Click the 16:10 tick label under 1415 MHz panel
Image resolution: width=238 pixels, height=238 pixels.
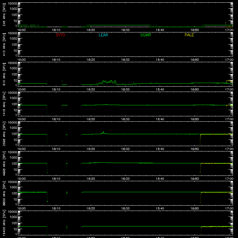(56, 119)
